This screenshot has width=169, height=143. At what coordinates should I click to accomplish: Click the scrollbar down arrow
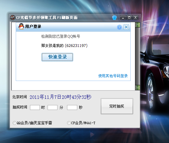point(137,87)
